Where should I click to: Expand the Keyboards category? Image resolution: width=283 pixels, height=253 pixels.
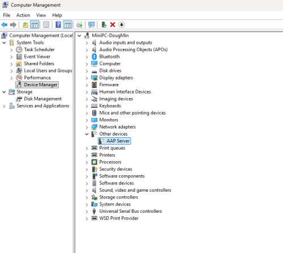87,106
